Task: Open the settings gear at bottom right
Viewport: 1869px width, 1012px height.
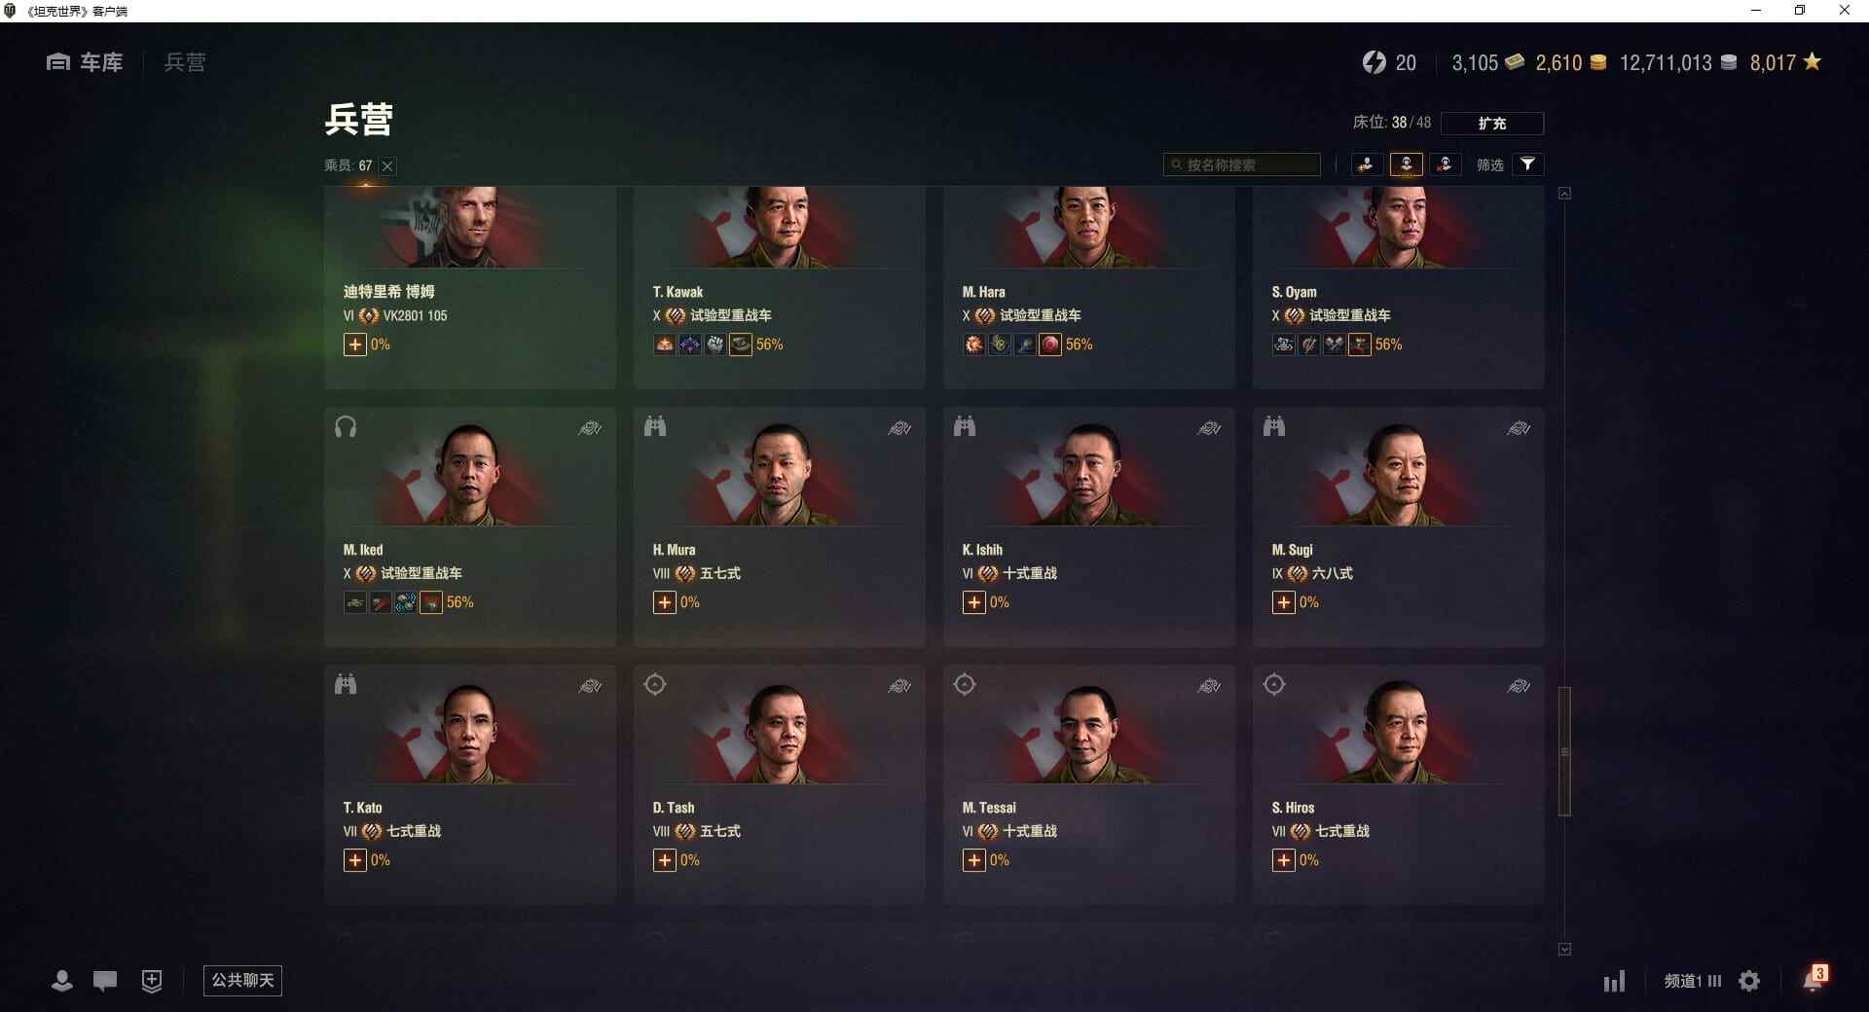Action: point(1749,981)
